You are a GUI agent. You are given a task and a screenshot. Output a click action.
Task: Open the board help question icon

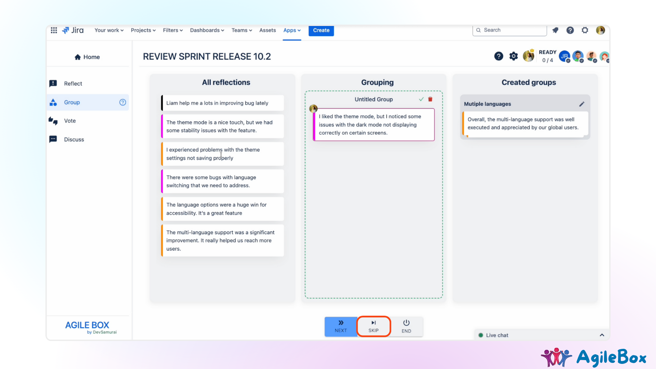point(498,56)
